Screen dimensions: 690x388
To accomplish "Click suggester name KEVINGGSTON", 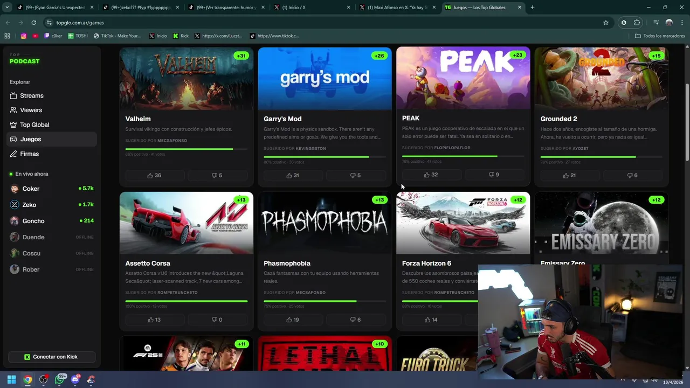I will 310,148.
